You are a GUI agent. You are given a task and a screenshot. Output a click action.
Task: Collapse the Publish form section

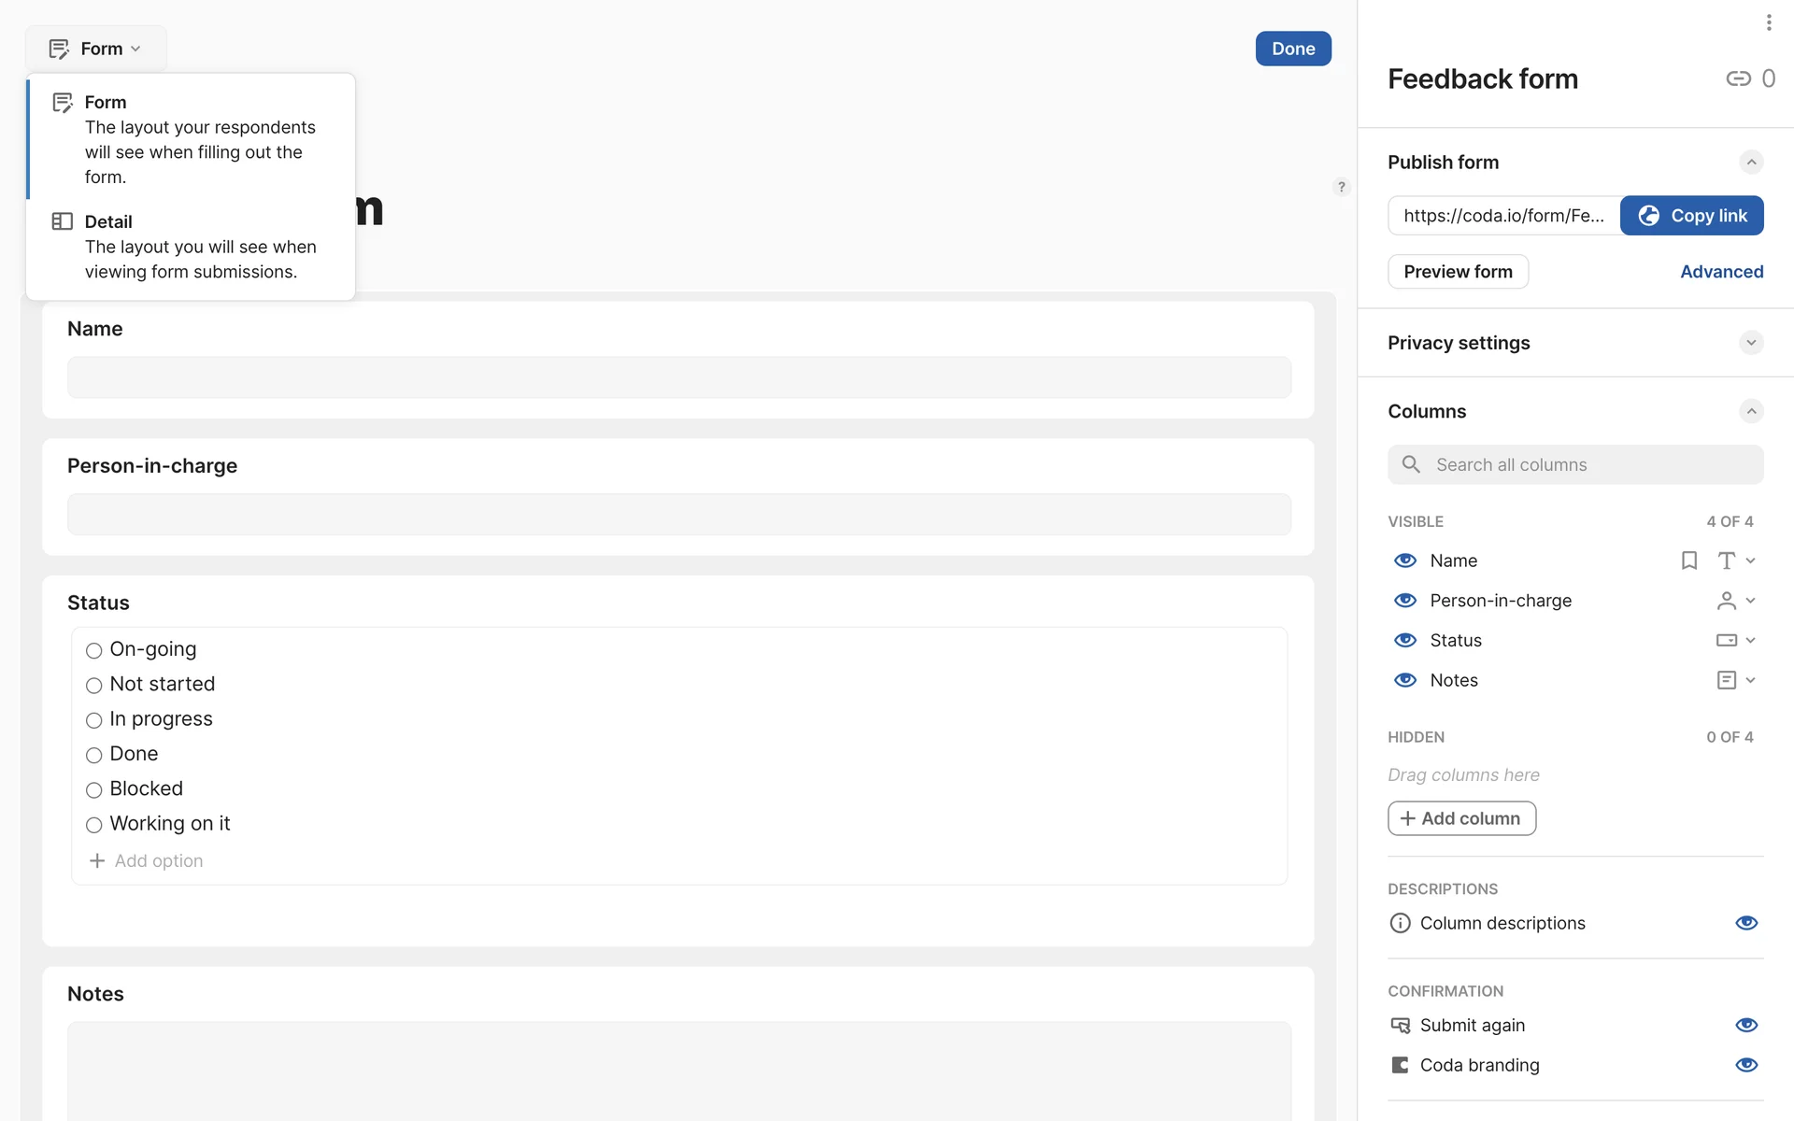click(x=1751, y=163)
